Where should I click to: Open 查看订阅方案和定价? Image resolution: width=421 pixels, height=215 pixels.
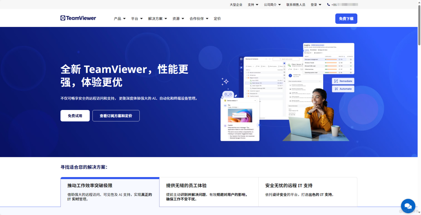click(116, 115)
